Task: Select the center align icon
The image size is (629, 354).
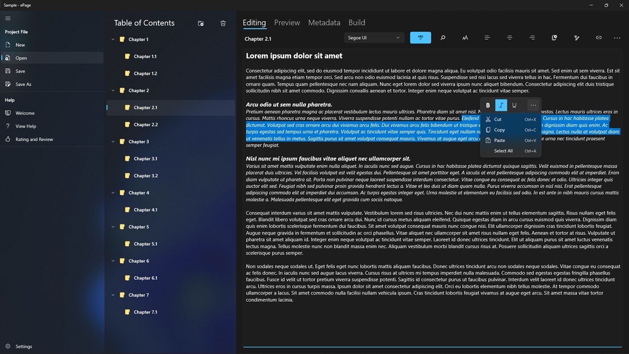Action: 509,38
